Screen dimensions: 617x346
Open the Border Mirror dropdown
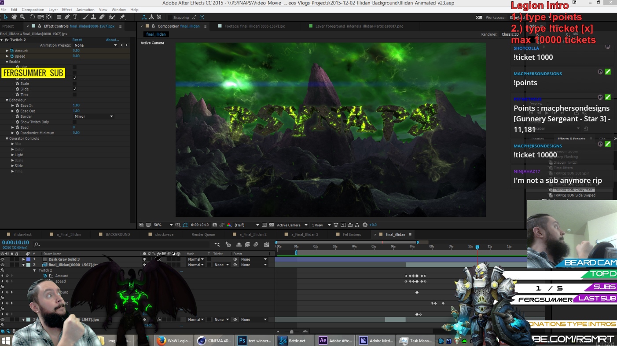[x=93, y=117]
